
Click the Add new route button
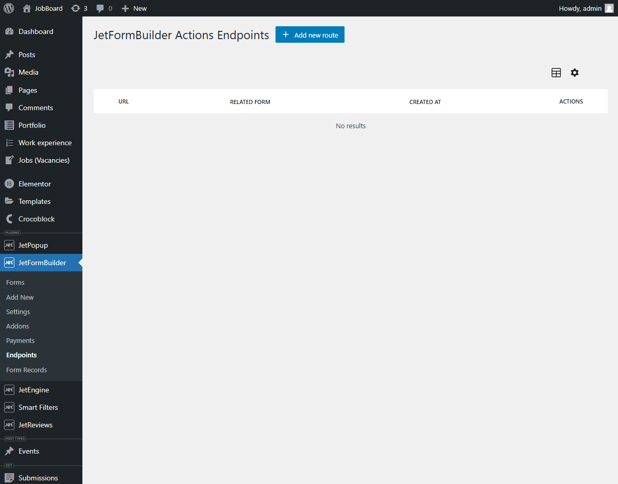pos(310,34)
